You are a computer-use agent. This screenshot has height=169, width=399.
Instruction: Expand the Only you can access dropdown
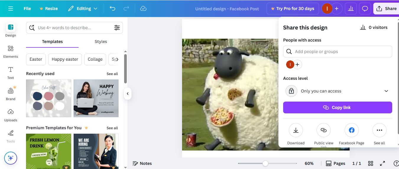click(338, 91)
